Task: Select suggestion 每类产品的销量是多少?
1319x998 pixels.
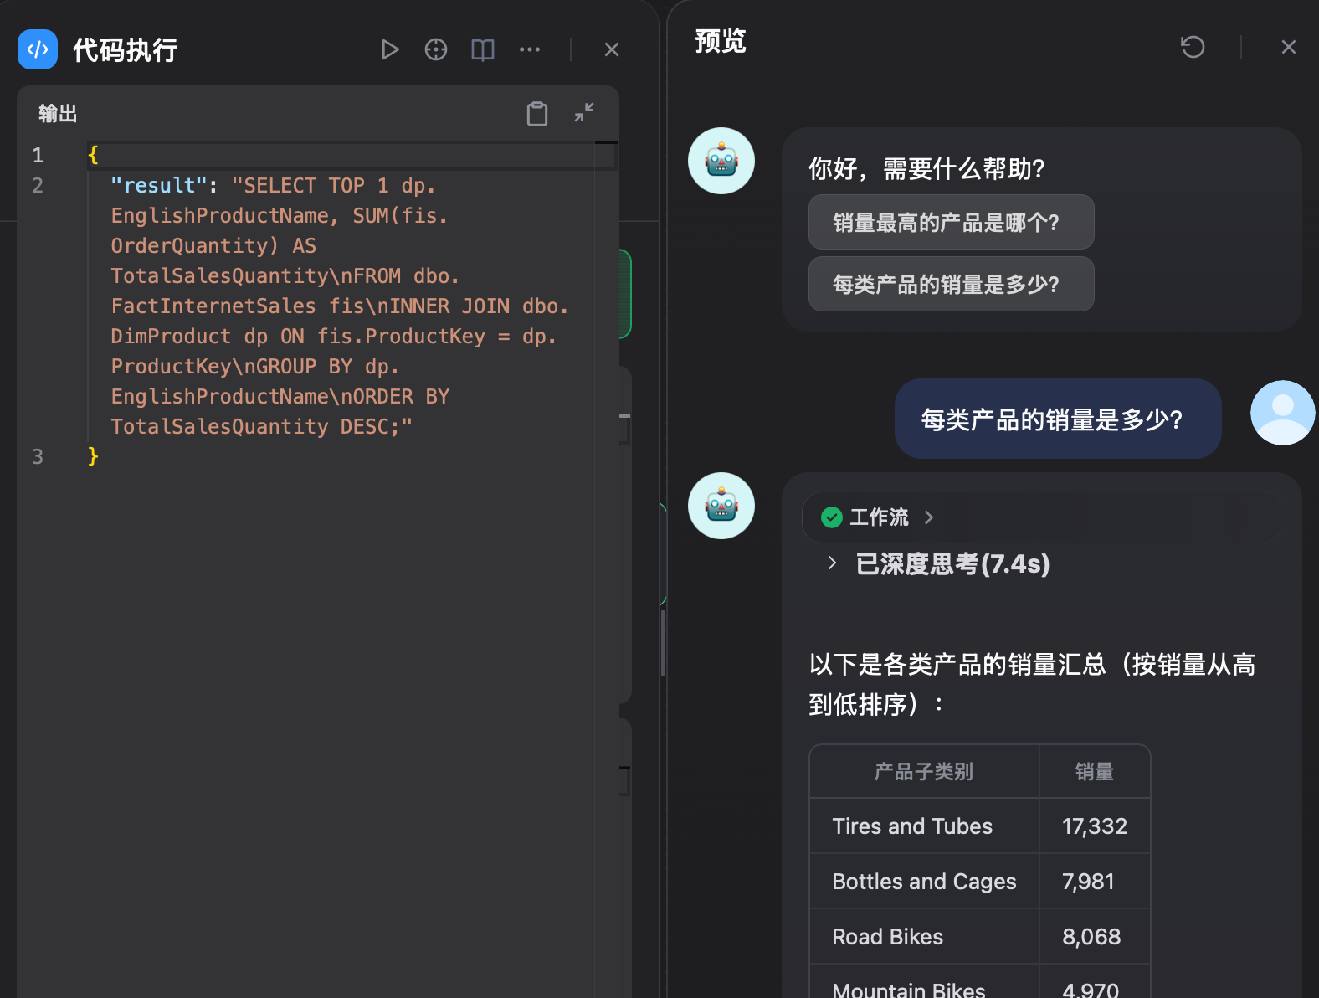Action: [x=952, y=284]
